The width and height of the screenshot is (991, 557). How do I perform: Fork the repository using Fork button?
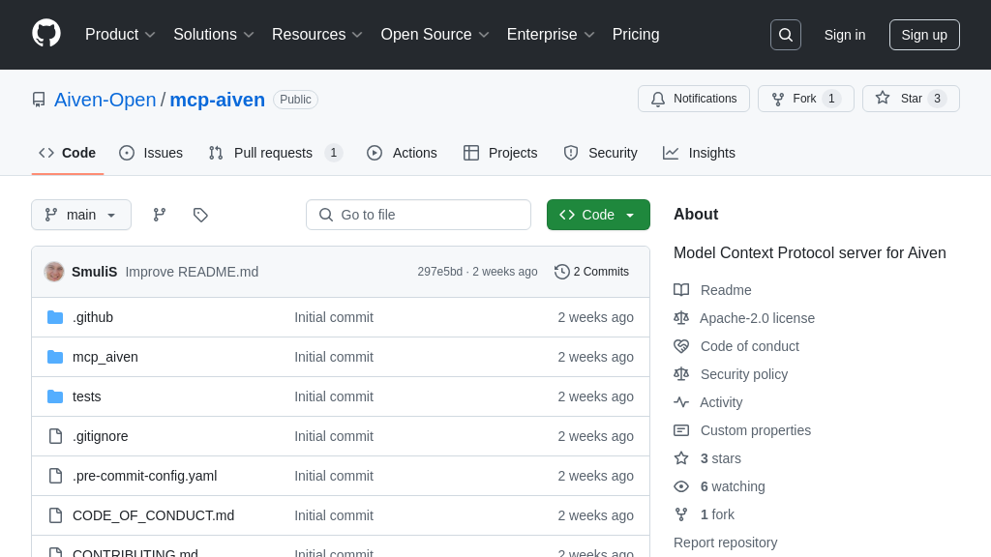pos(805,99)
